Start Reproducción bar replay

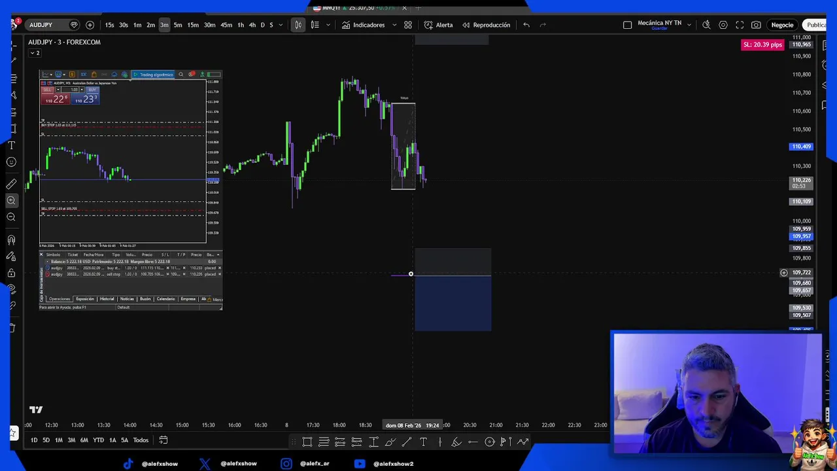coord(486,25)
